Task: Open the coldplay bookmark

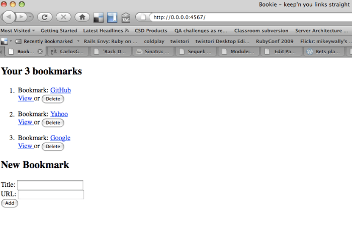Action: click(154, 41)
